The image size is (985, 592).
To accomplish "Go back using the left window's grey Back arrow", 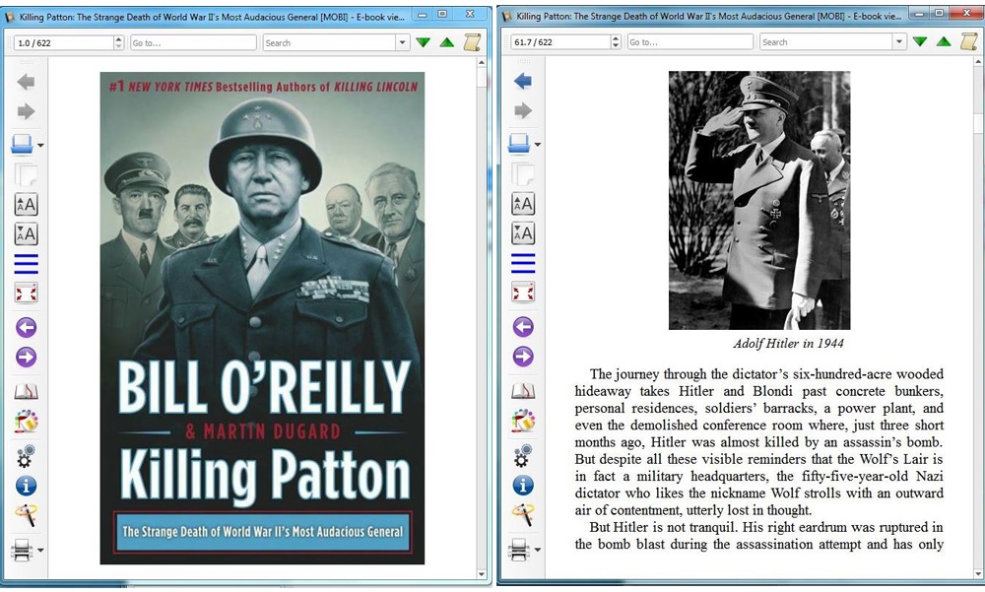I will point(26,82).
